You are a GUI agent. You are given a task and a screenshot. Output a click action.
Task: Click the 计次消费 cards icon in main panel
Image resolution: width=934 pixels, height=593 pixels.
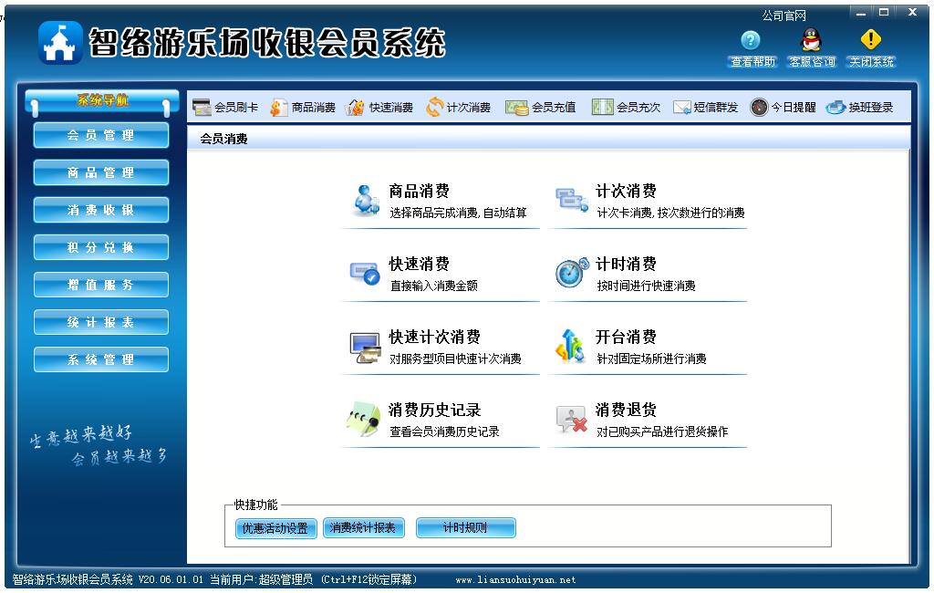point(572,200)
